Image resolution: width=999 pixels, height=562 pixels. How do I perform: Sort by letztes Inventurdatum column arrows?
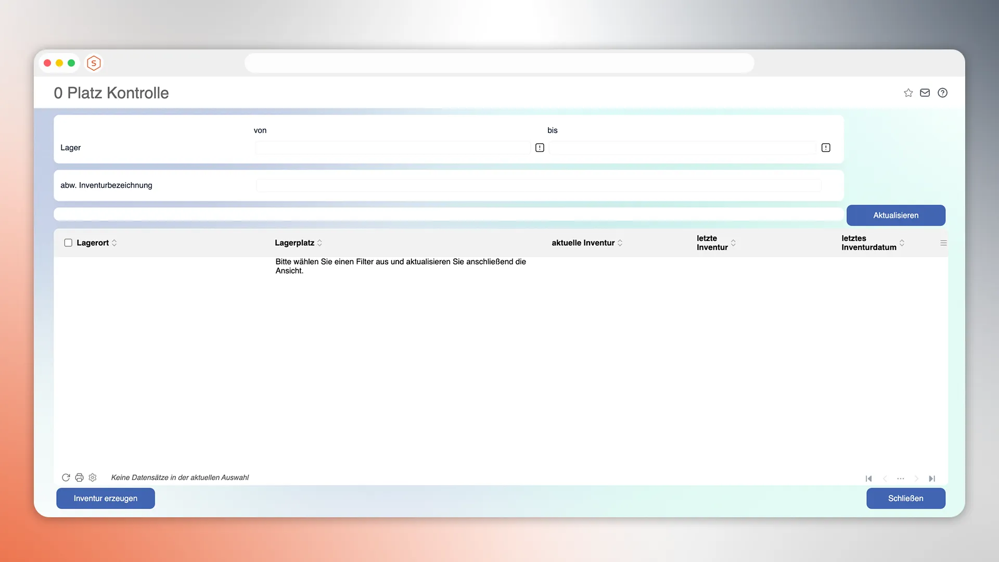902,243
